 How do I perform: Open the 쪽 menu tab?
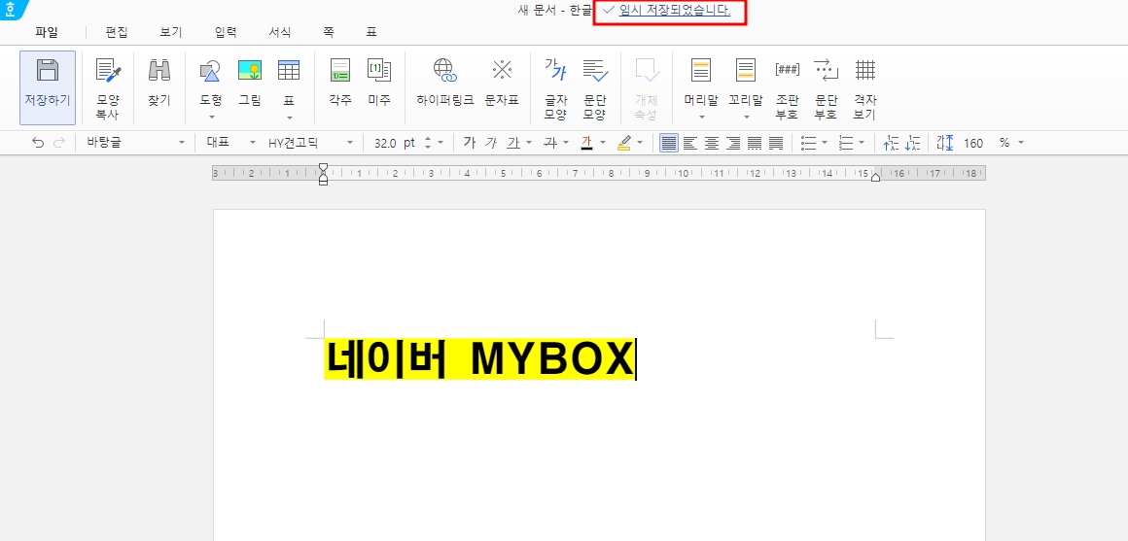click(x=328, y=32)
